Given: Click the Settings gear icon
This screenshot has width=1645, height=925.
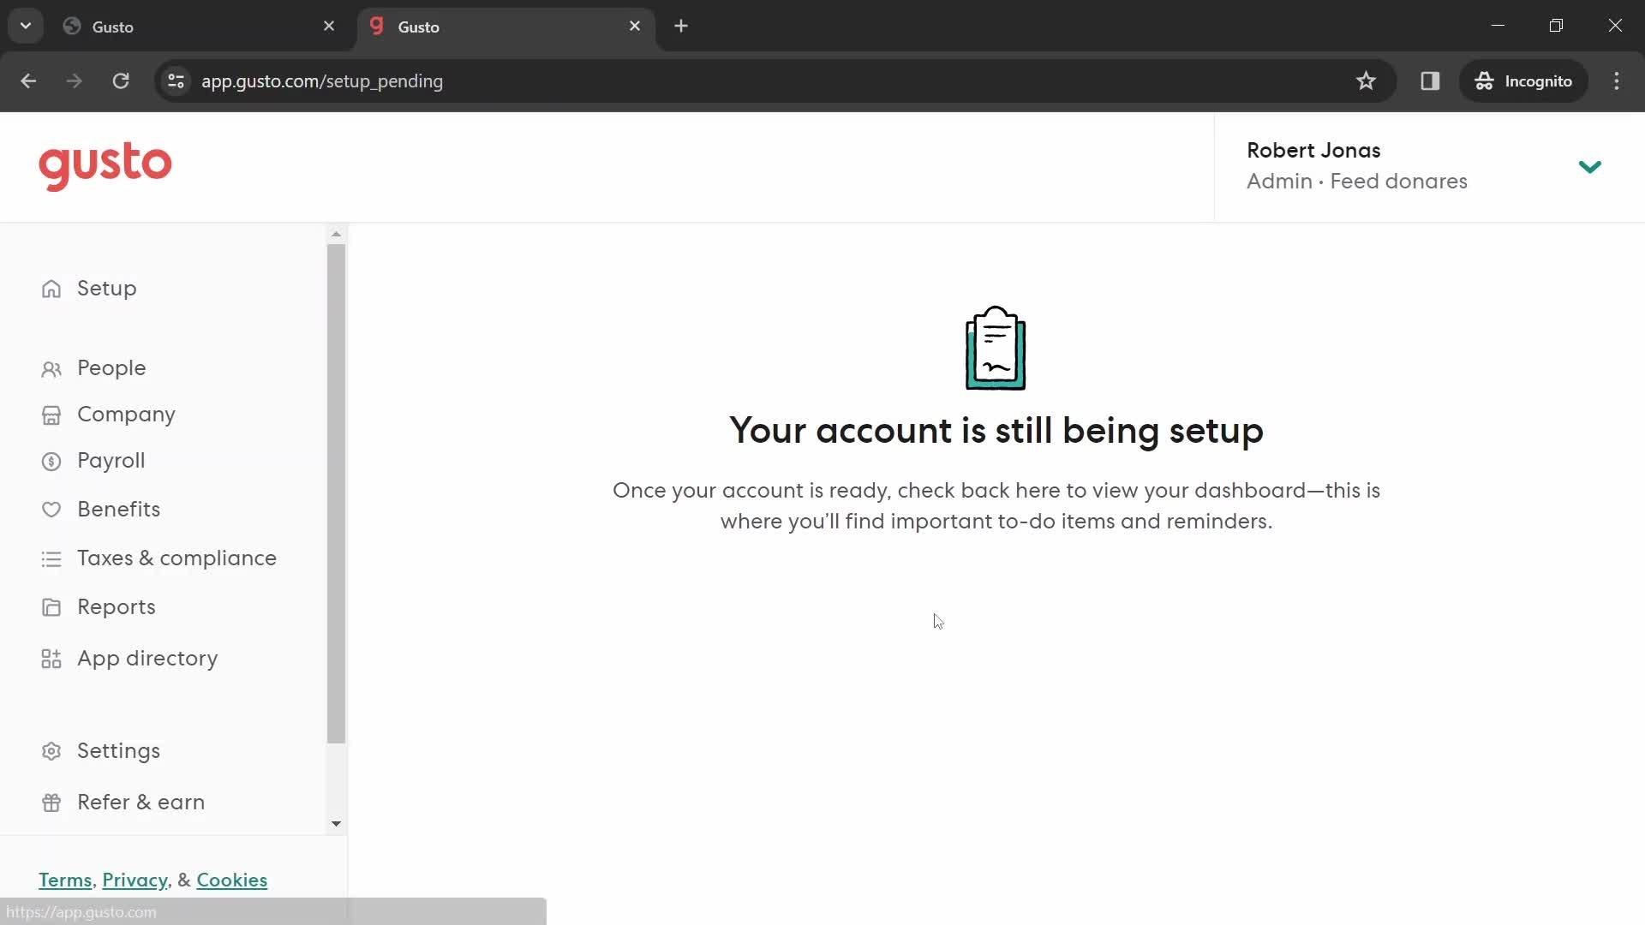Looking at the screenshot, I should point(51,750).
